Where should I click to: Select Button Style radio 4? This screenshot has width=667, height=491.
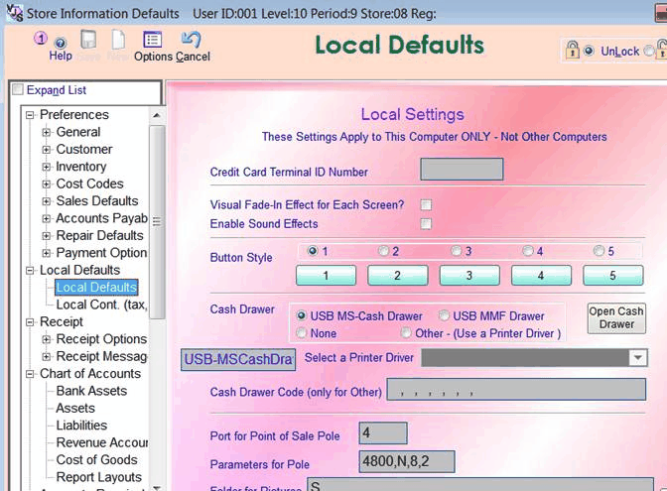[x=528, y=251]
